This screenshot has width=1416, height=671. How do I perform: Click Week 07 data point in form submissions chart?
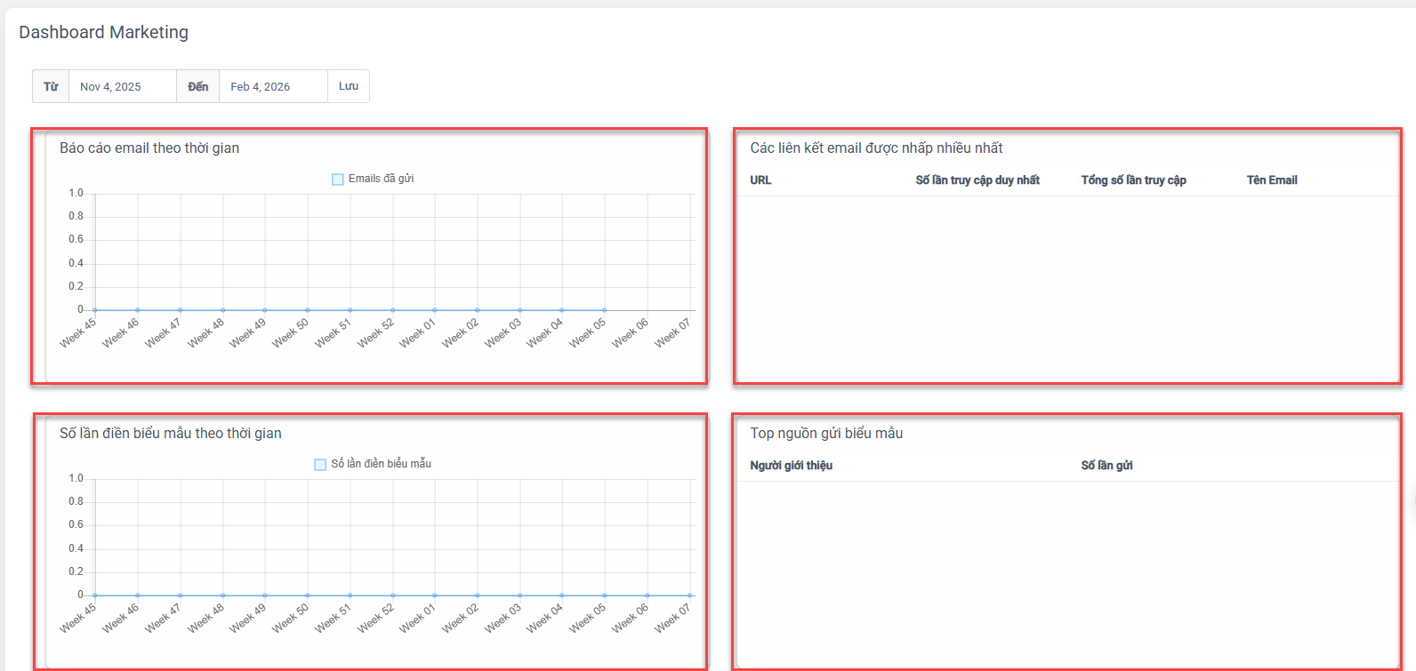[689, 595]
